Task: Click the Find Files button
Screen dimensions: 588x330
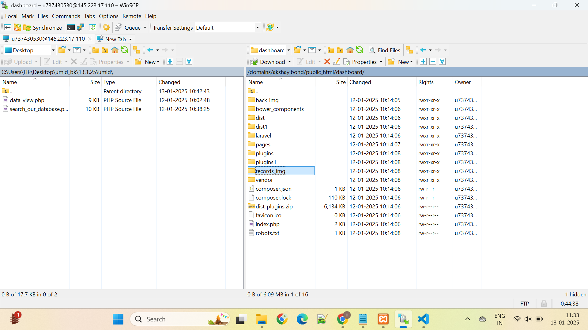Action: pos(385,50)
